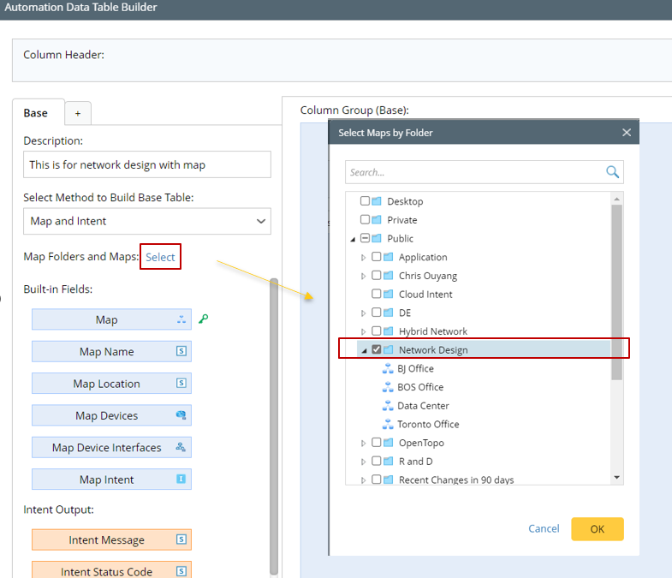Click the green key icon beside Map field
Image resolution: width=672 pixels, height=578 pixels.
204,319
